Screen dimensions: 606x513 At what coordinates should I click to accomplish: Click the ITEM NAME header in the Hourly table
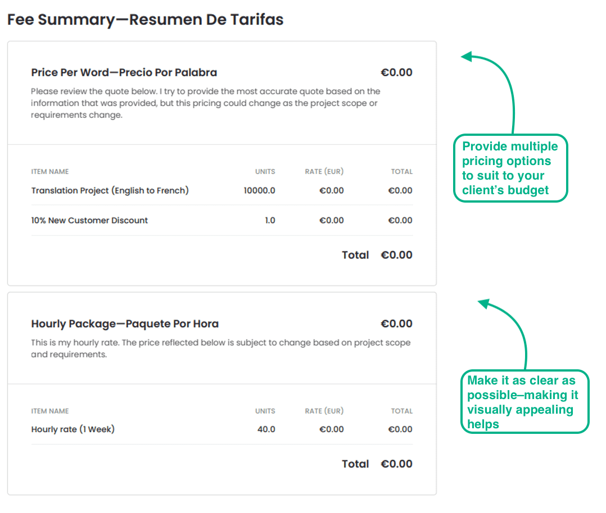pos(50,411)
